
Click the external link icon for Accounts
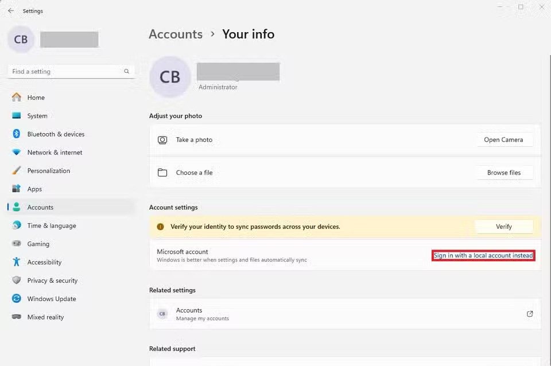pos(530,314)
